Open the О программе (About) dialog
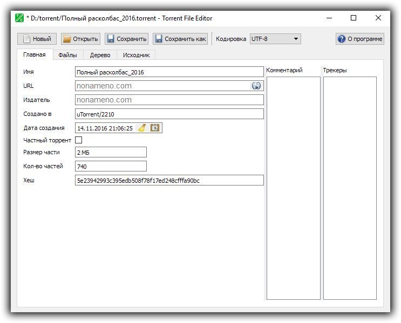This screenshot has height=323, width=401. (360, 39)
